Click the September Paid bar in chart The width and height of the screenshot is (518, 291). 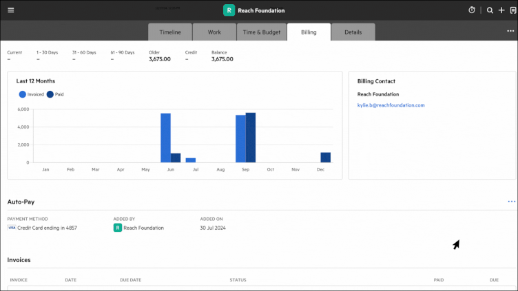(x=251, y=138)
